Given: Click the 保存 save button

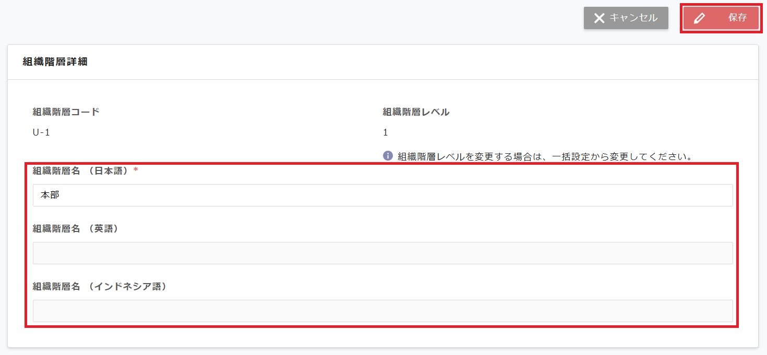Looking at the screenshot, I should point(721,18).
